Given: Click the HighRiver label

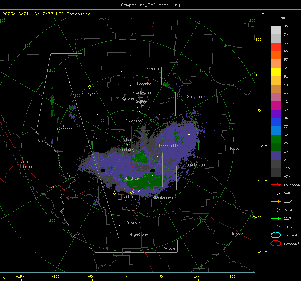Looking at the screenshot, I should [x=139, y=235].
